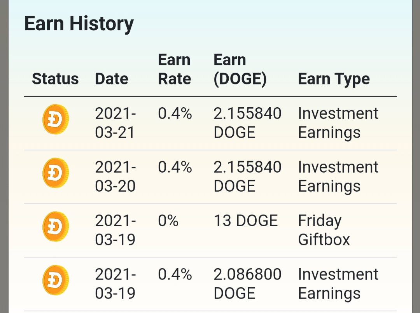Click the Friday Giftbox earn type
Viewport: 420px width, 313px height.
pos(324,230)
